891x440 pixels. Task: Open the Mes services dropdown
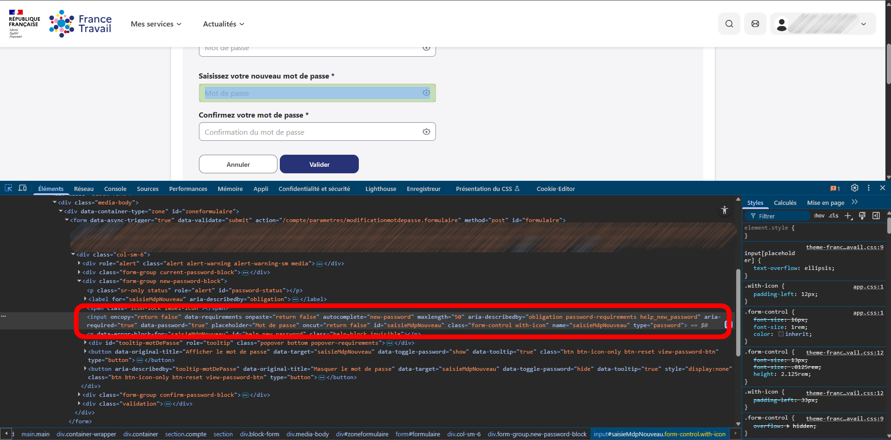pyautogui.click(x=156, y=24)
